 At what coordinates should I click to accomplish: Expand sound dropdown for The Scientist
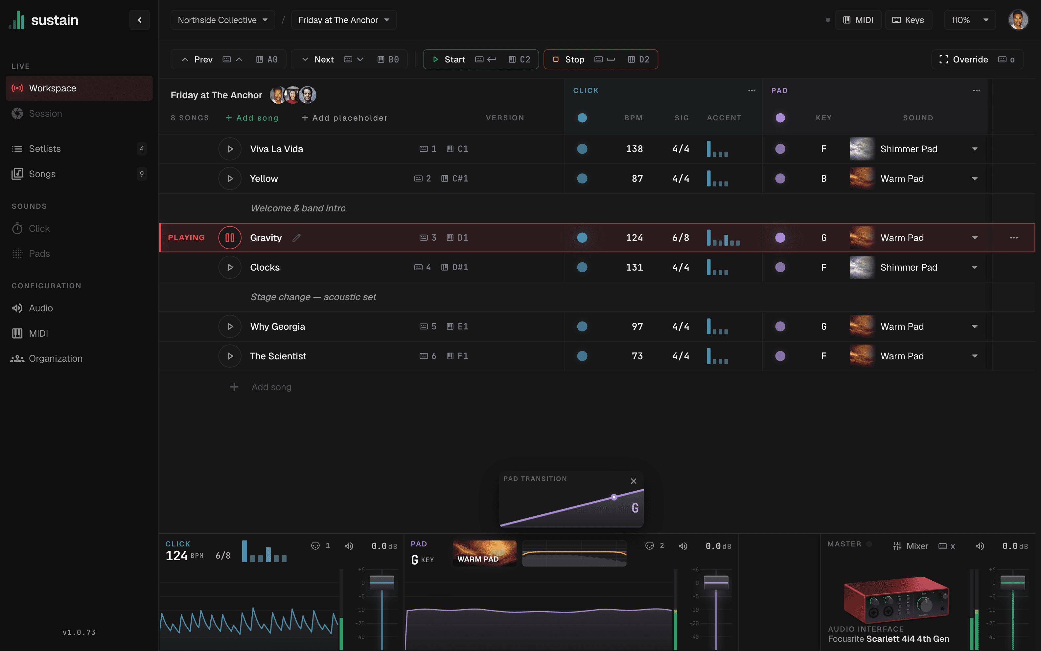pos(975,356)
